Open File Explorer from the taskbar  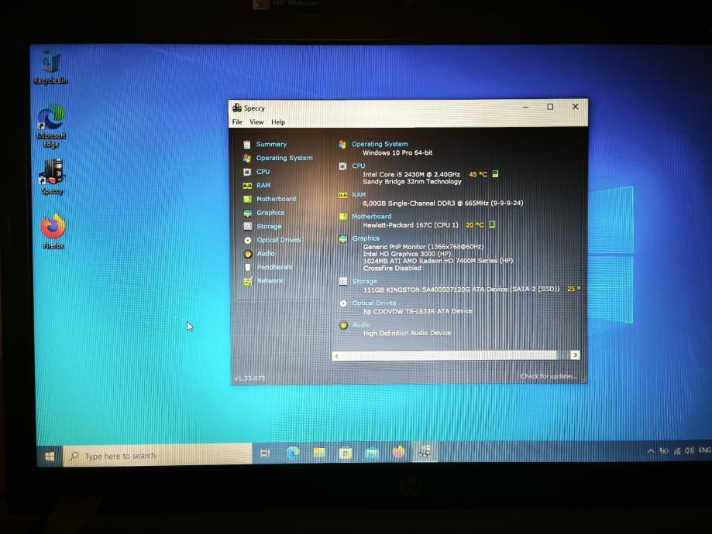click(x=319, y=452)
